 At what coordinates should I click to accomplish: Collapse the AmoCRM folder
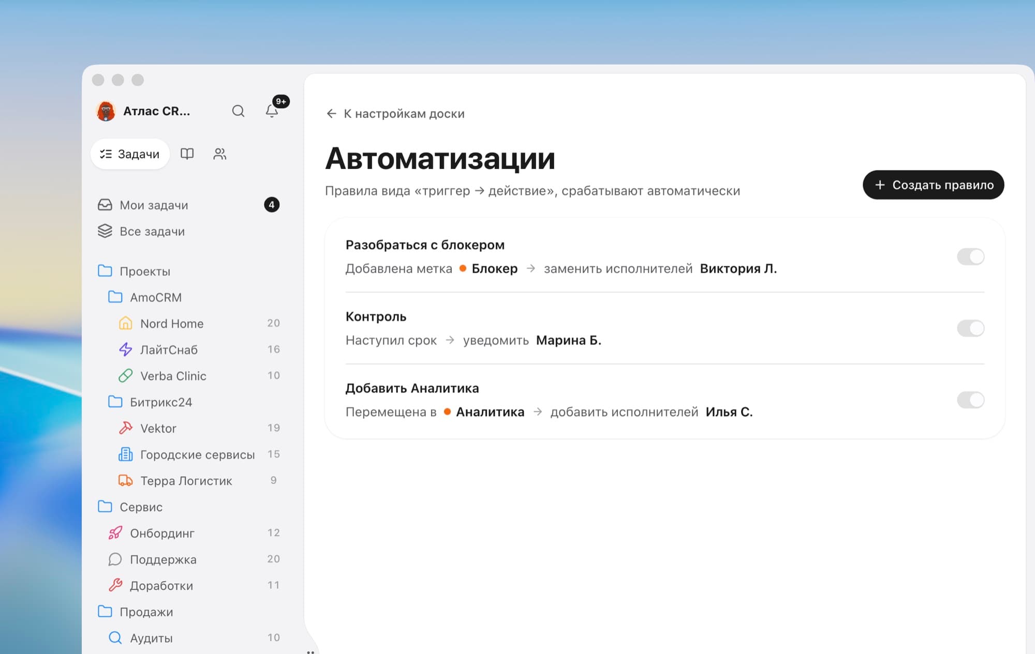point(115,297)
